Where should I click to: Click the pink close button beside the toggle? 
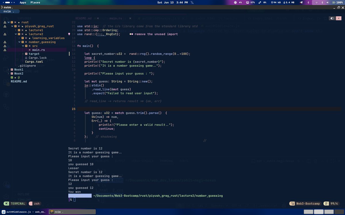pos(339,18)
